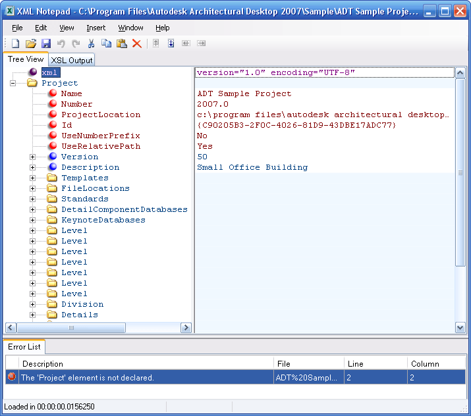The image size is (471, 416).
Task: Select the Error List tab
Action: [24, 347]
